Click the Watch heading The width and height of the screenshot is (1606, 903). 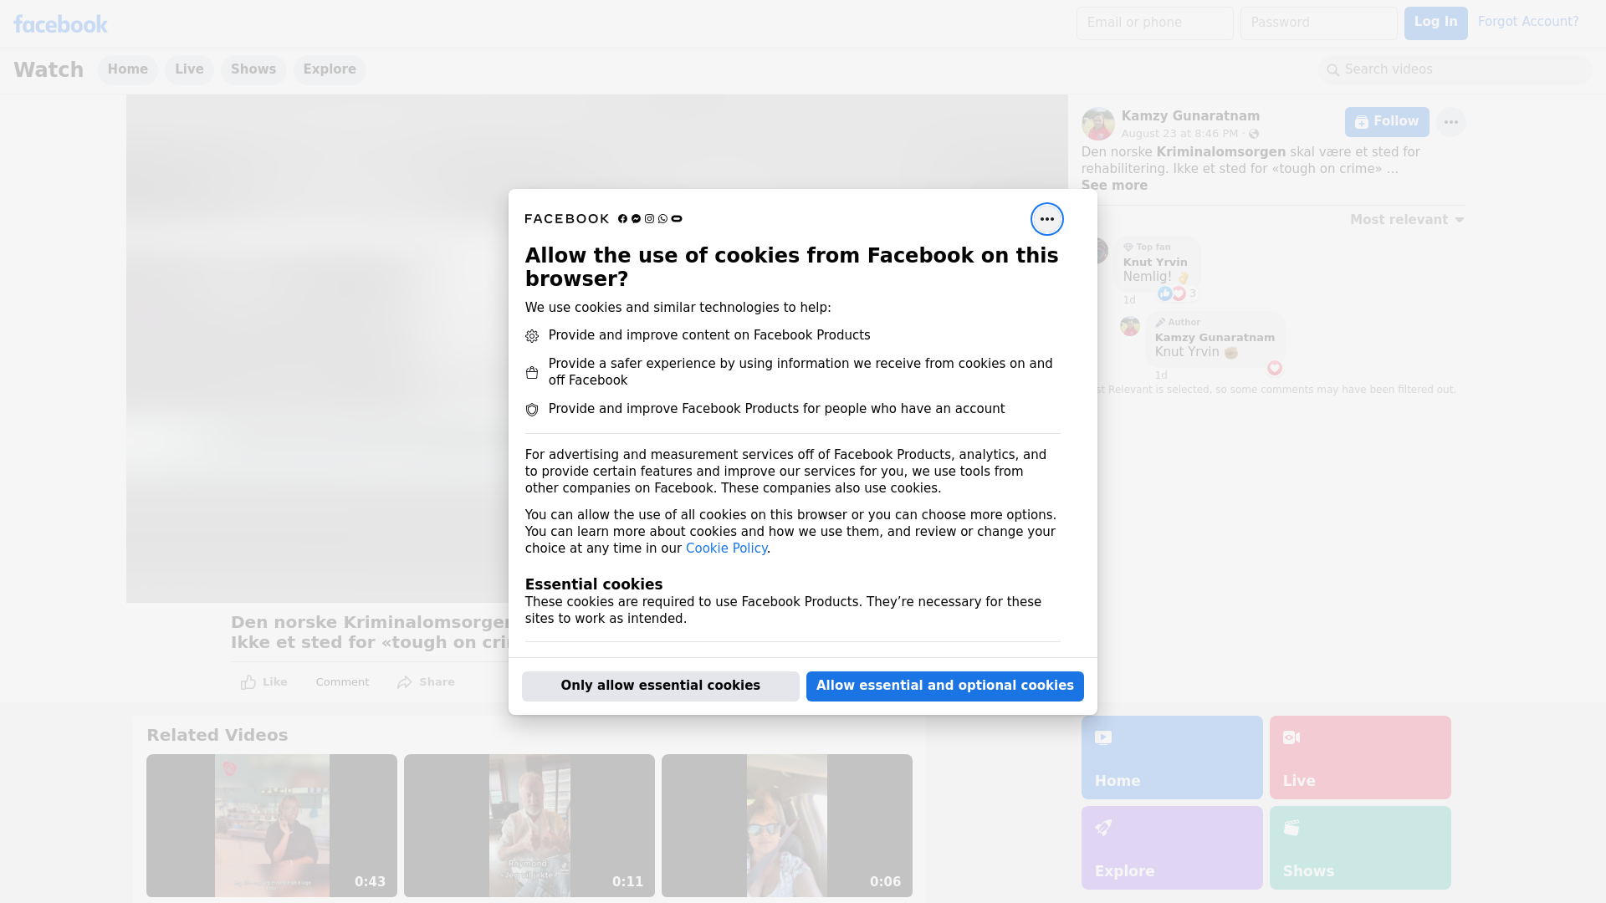(x=49, y=70)
